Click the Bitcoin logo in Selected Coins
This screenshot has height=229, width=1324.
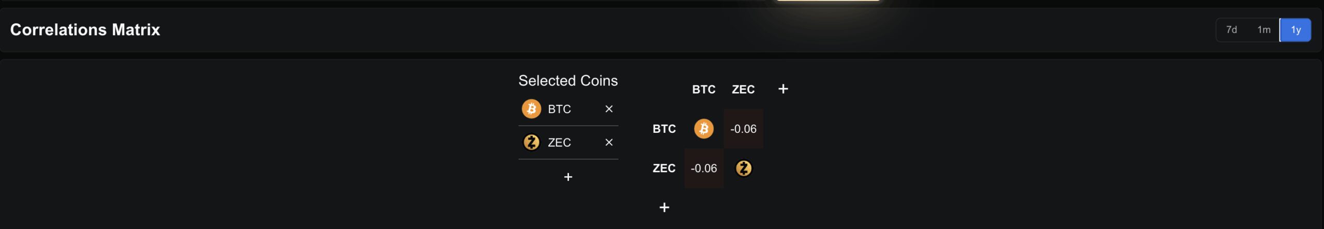(x=531, y=109)
